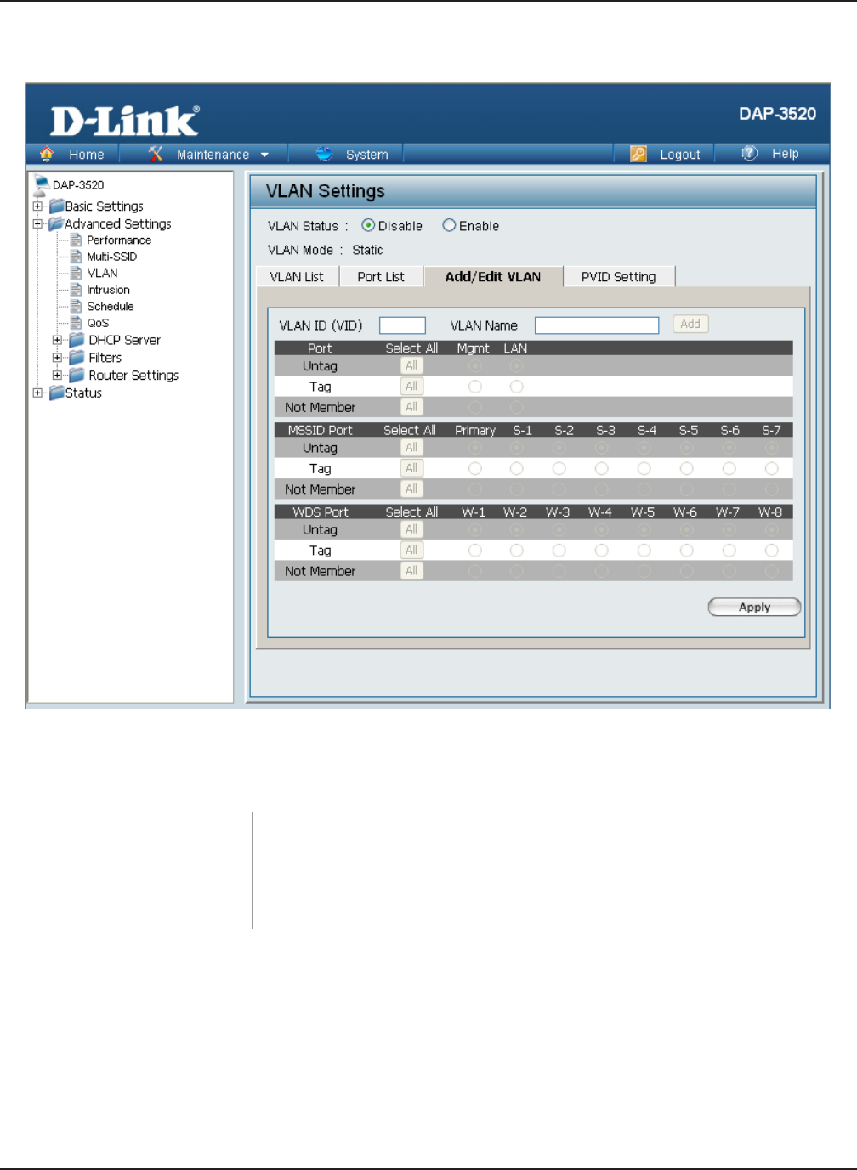Select Tag radio for S-3 MSSID port
857x1170 pixels.
point(601,468)
